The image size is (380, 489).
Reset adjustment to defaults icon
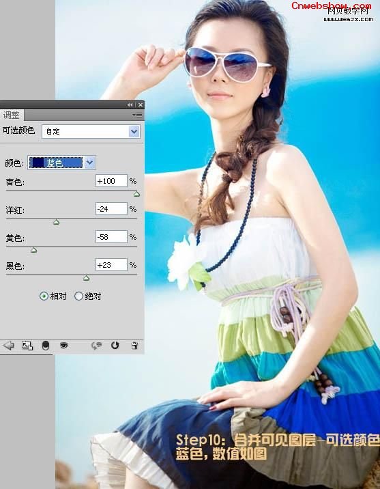point(115,345)
